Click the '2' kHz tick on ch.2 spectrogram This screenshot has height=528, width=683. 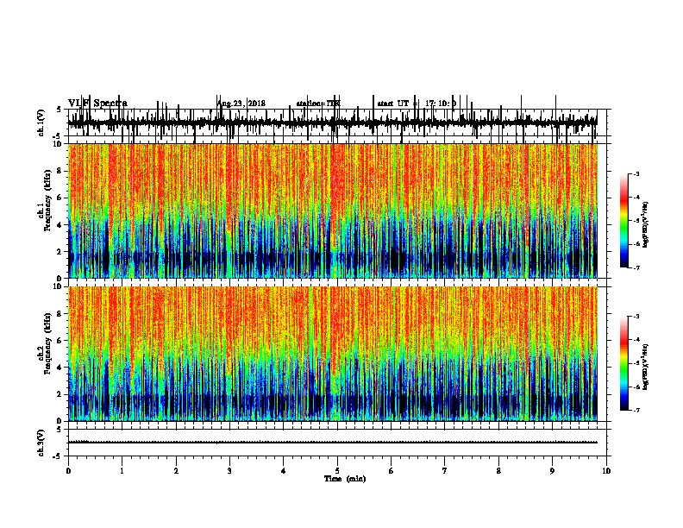[60, 394]
